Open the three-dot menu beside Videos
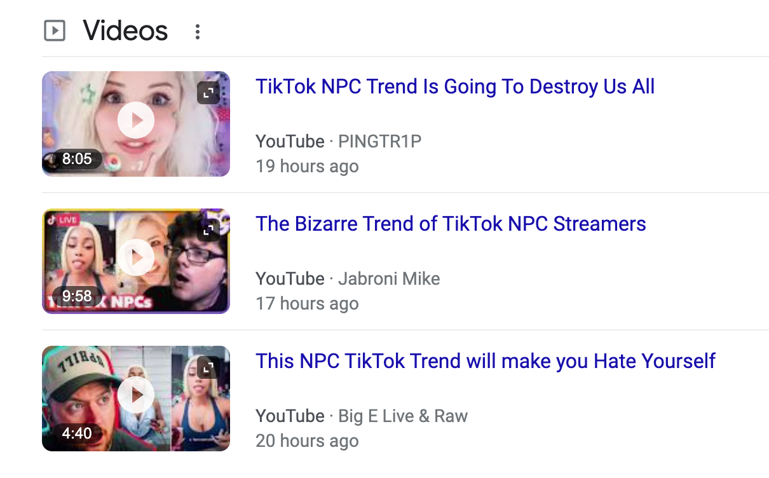The image size is (769, 478). coord(198,31)
